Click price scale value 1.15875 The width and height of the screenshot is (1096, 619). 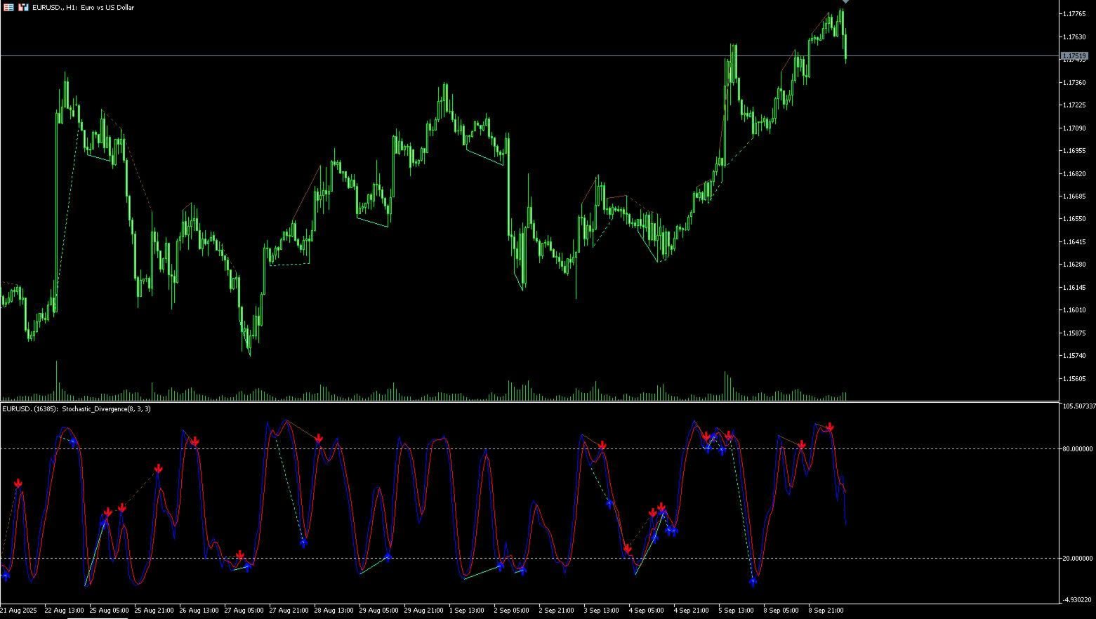point(1076,333)
